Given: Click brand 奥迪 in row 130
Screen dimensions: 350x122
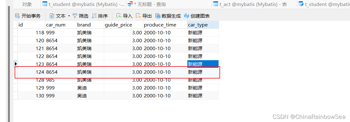Looking at the screenshot, I should pyautogui.click(x=90, y=96).
